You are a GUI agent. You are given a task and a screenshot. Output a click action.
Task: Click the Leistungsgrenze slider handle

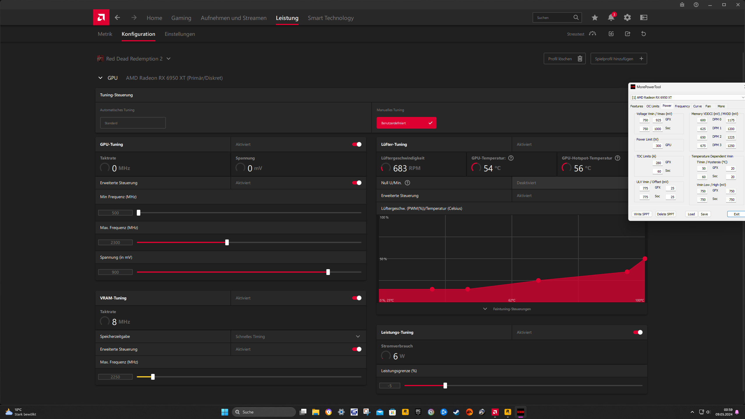445,386
